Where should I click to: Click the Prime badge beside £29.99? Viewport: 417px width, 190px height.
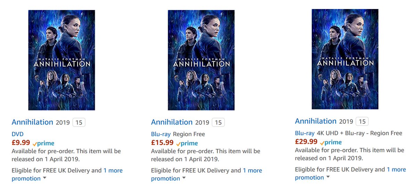point(331,142)
